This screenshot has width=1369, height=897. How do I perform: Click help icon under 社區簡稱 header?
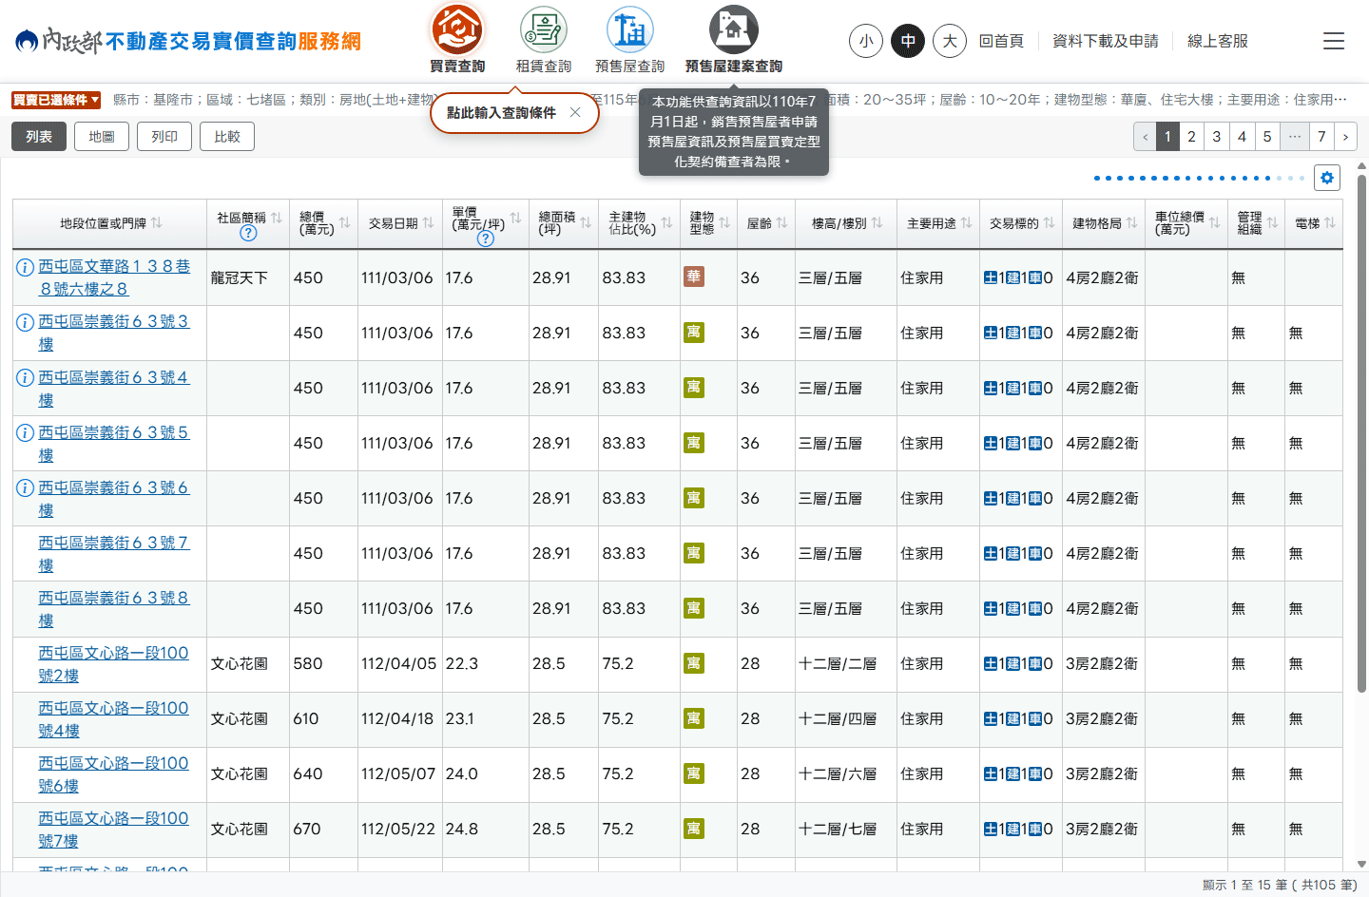(248, 233)
